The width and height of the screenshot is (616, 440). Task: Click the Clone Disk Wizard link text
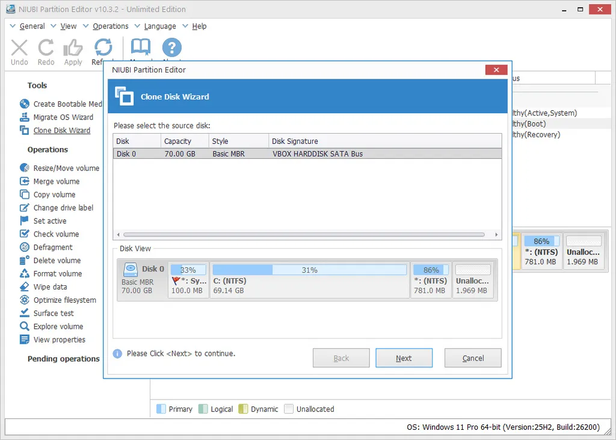[x=62, y=130]
